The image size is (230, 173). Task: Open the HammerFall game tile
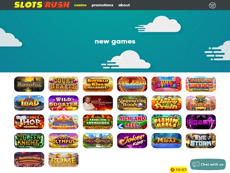coord(29,84)
